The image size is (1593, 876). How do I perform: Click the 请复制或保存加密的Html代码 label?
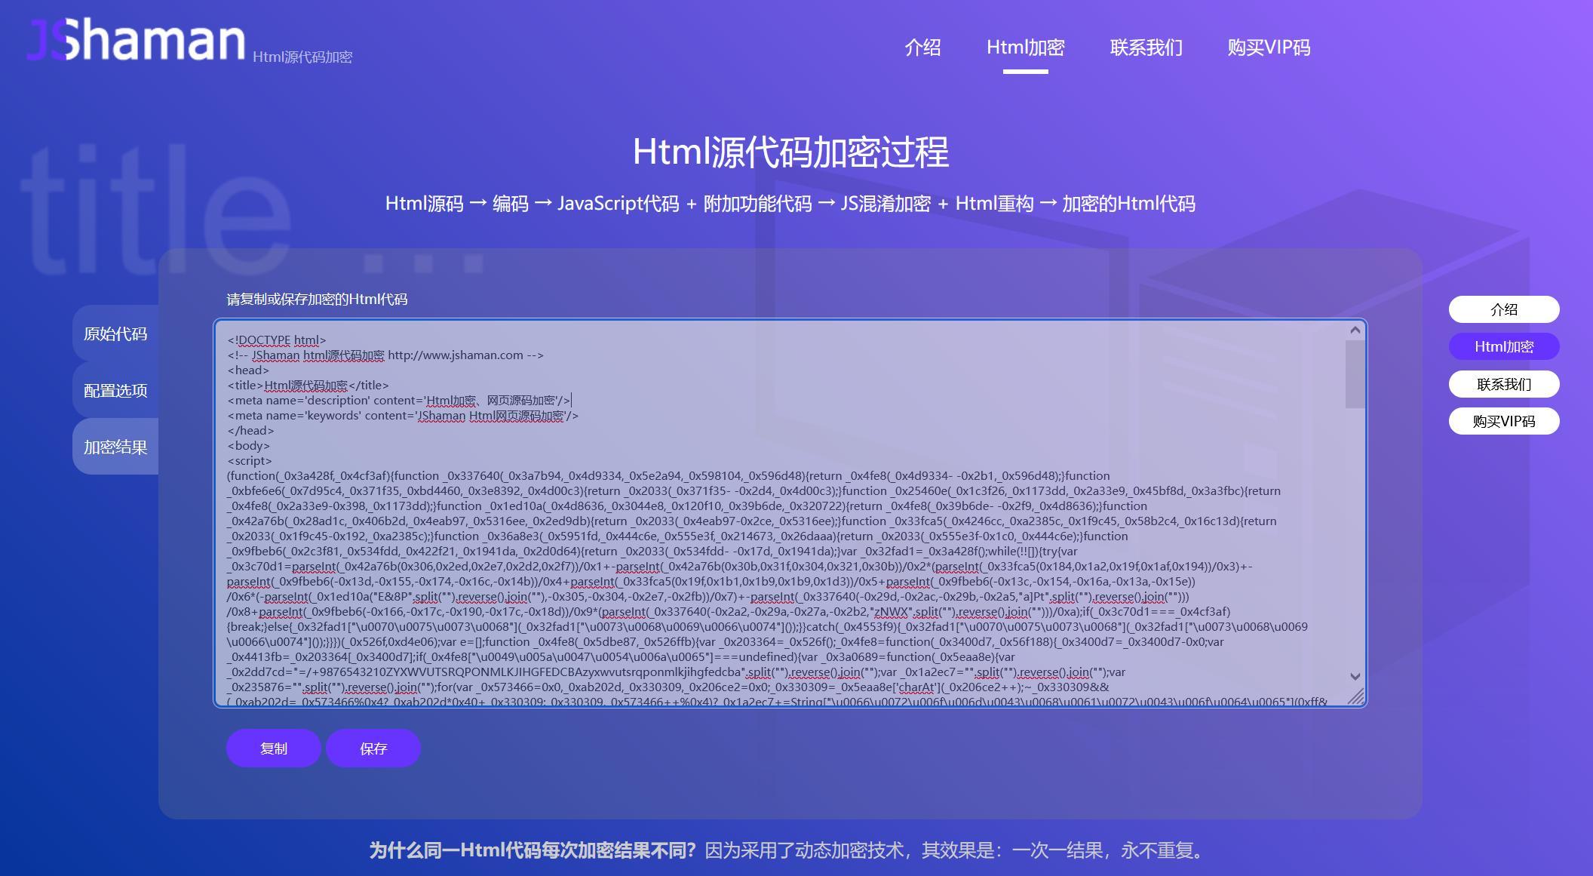tap(317, 300)
